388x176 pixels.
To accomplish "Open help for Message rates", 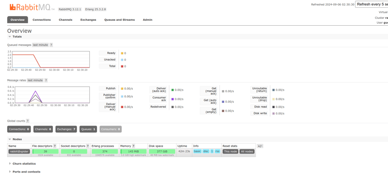I will click(x=46, y=80).
